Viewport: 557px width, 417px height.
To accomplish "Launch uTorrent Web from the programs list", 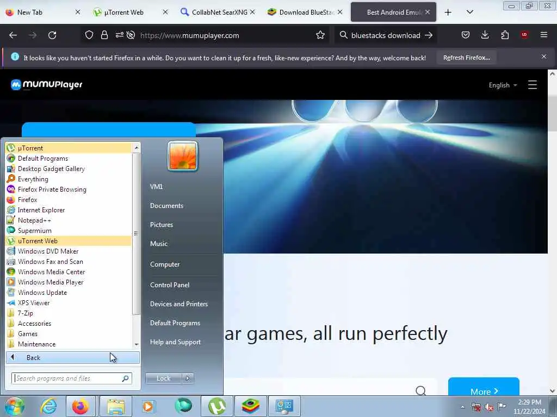I will pos(69,241).
